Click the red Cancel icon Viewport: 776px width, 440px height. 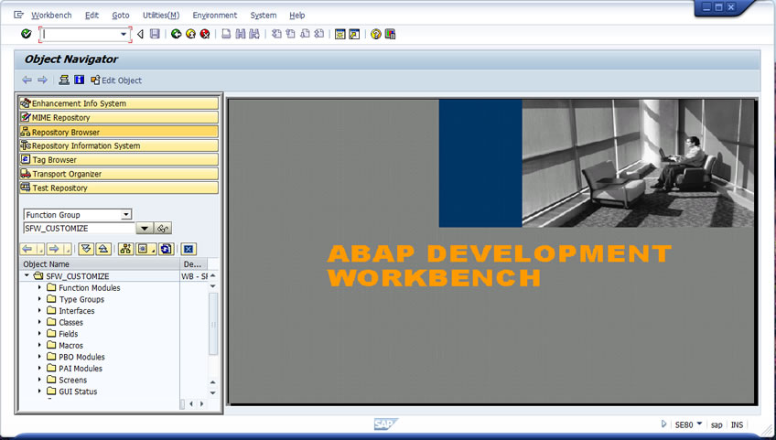click(x=205, y=34)
